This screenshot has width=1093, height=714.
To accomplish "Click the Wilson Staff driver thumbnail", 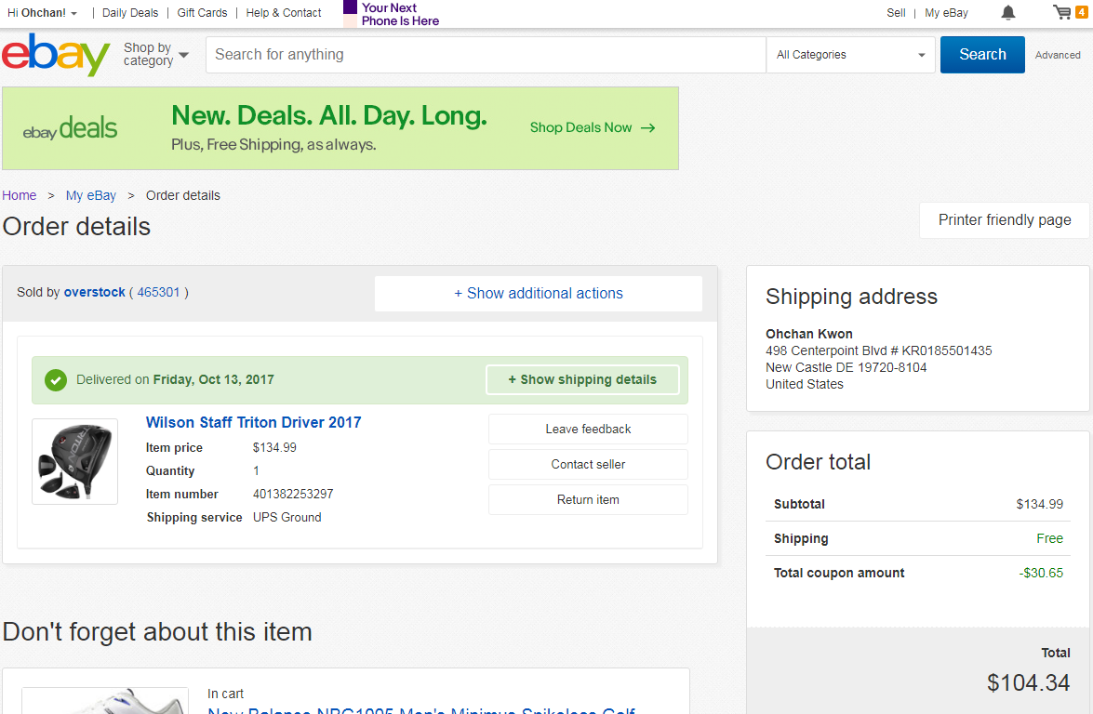I will [74, 461].
